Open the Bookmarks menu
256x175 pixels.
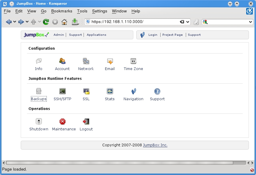click(x=62, y=11)
